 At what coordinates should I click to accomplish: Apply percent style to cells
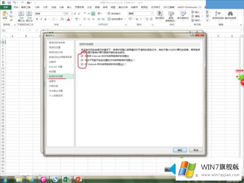tap(137, 19)
